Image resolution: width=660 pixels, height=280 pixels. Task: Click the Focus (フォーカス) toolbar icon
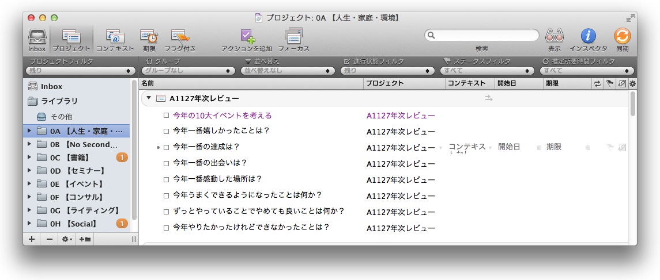(293, 39)
